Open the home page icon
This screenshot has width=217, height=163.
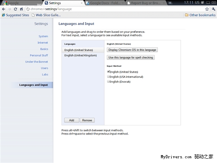21,9
